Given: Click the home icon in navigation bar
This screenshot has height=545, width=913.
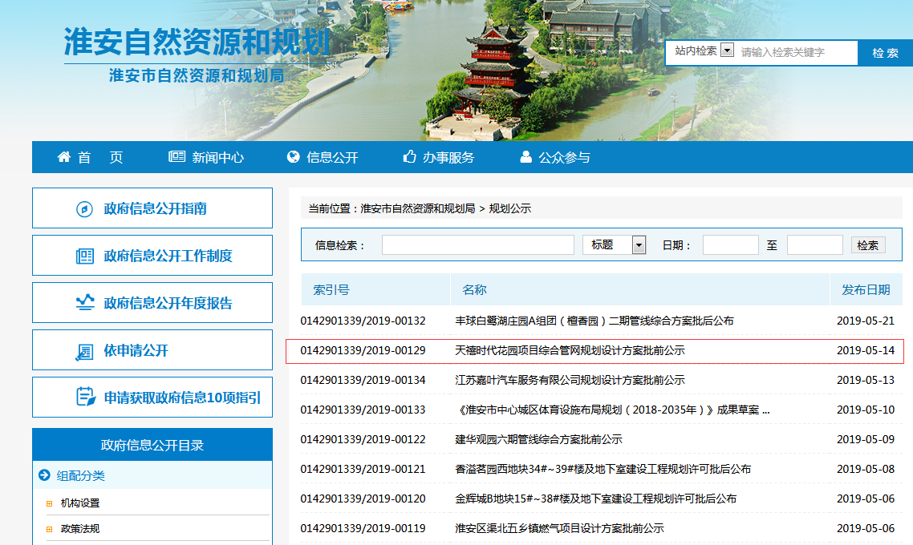Looking at the screenshot, I should (x=64, y=157).
